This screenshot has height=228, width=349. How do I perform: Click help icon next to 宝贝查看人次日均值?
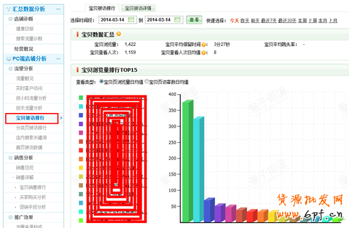203,52
